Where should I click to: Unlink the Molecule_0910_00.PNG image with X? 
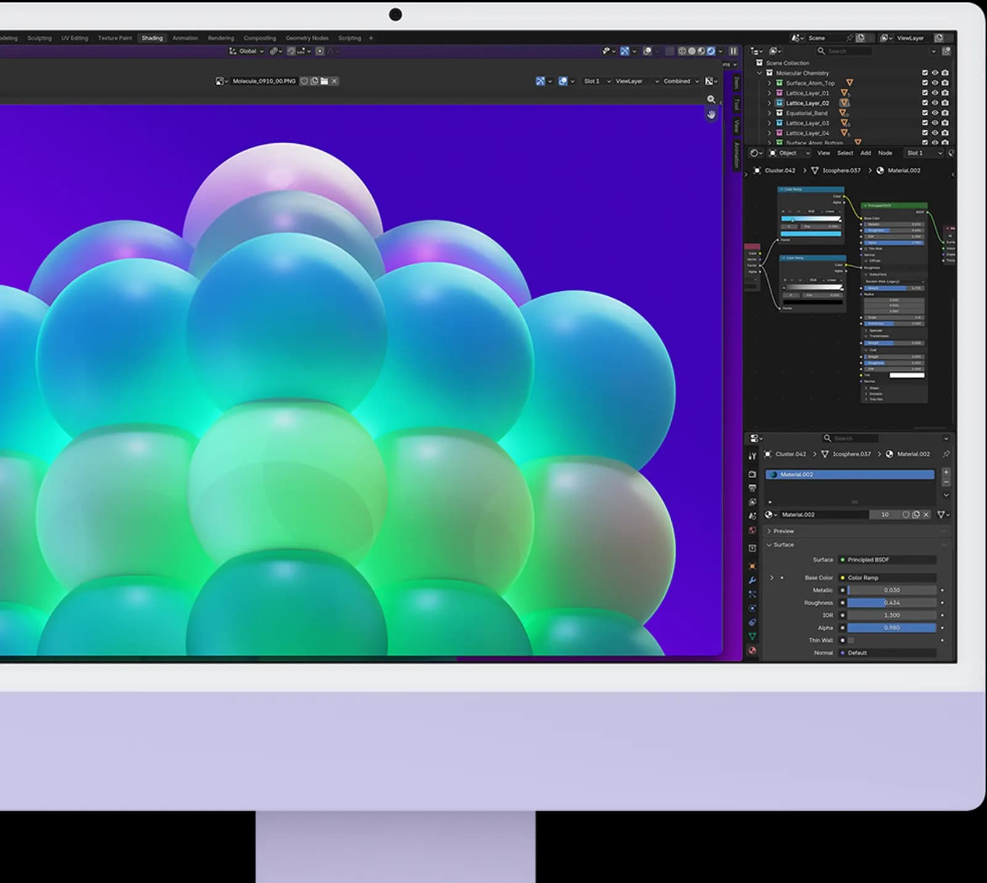click(x=334, y=81)
